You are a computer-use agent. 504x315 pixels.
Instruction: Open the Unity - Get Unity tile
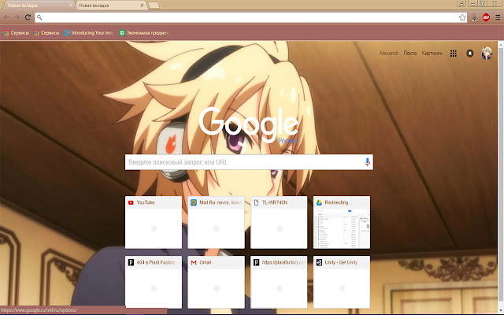coord(342,282)
